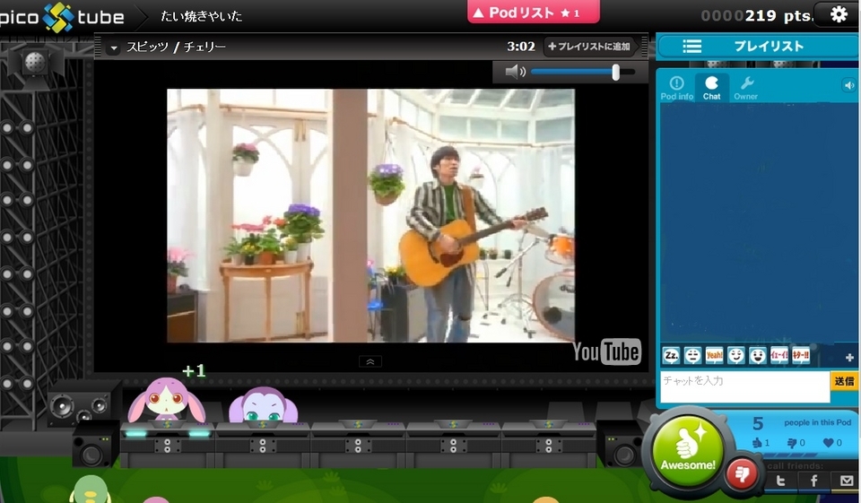
Task: Open the Pod list button
Action: click(533, 12)
